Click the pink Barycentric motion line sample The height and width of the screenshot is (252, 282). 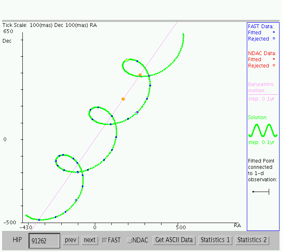pyautogui.click(x=263, y=95)
